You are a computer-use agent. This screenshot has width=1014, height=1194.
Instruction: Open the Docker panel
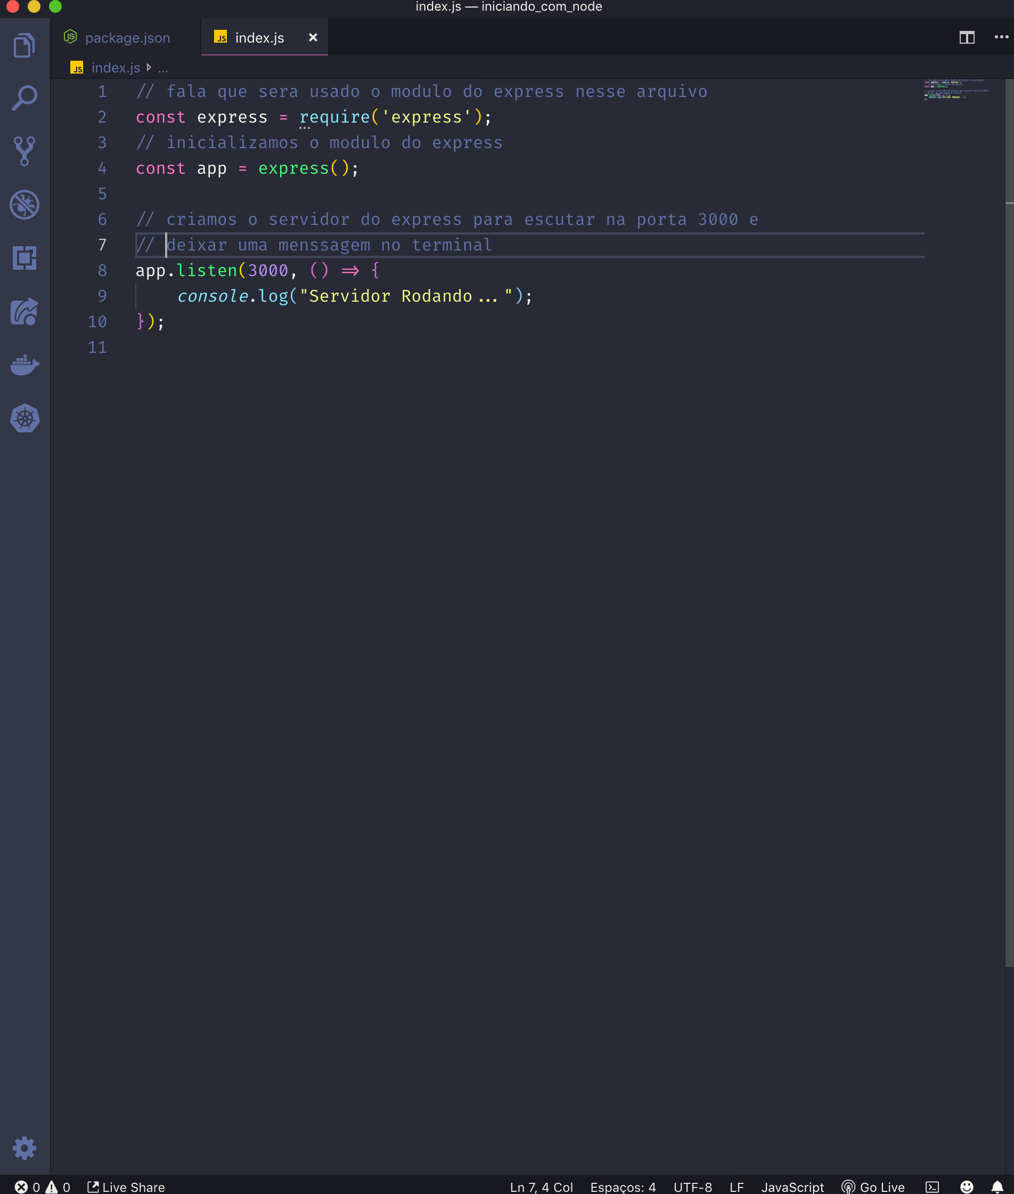(x=24, y=365)
